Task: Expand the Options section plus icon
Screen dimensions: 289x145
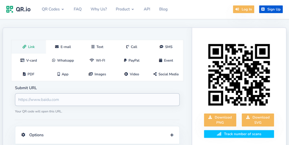Action: 172,135
